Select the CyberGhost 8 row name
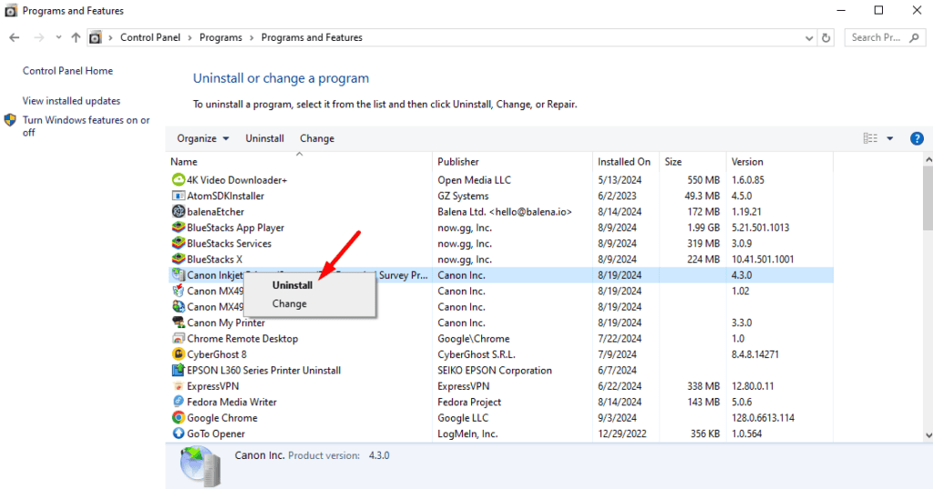 [217, 354]
